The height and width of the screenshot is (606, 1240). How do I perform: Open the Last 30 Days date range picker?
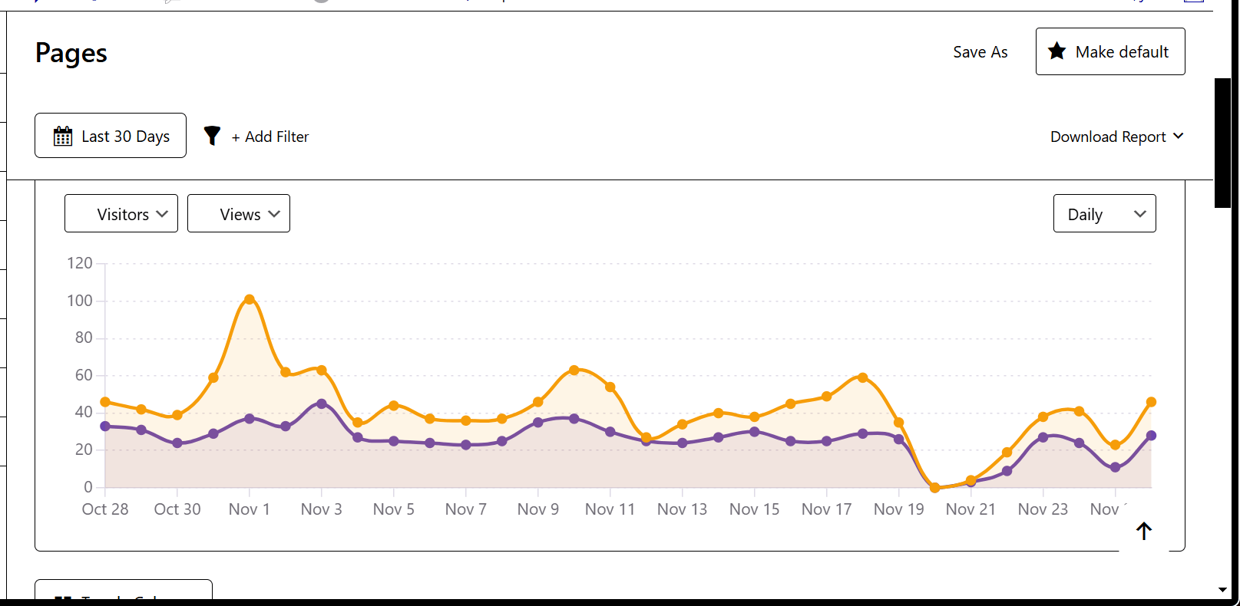click(x=110, y=136)
